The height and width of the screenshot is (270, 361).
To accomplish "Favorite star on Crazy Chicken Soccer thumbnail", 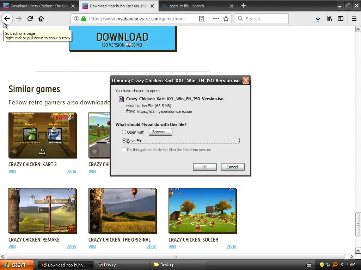I will tap(175, 227).
